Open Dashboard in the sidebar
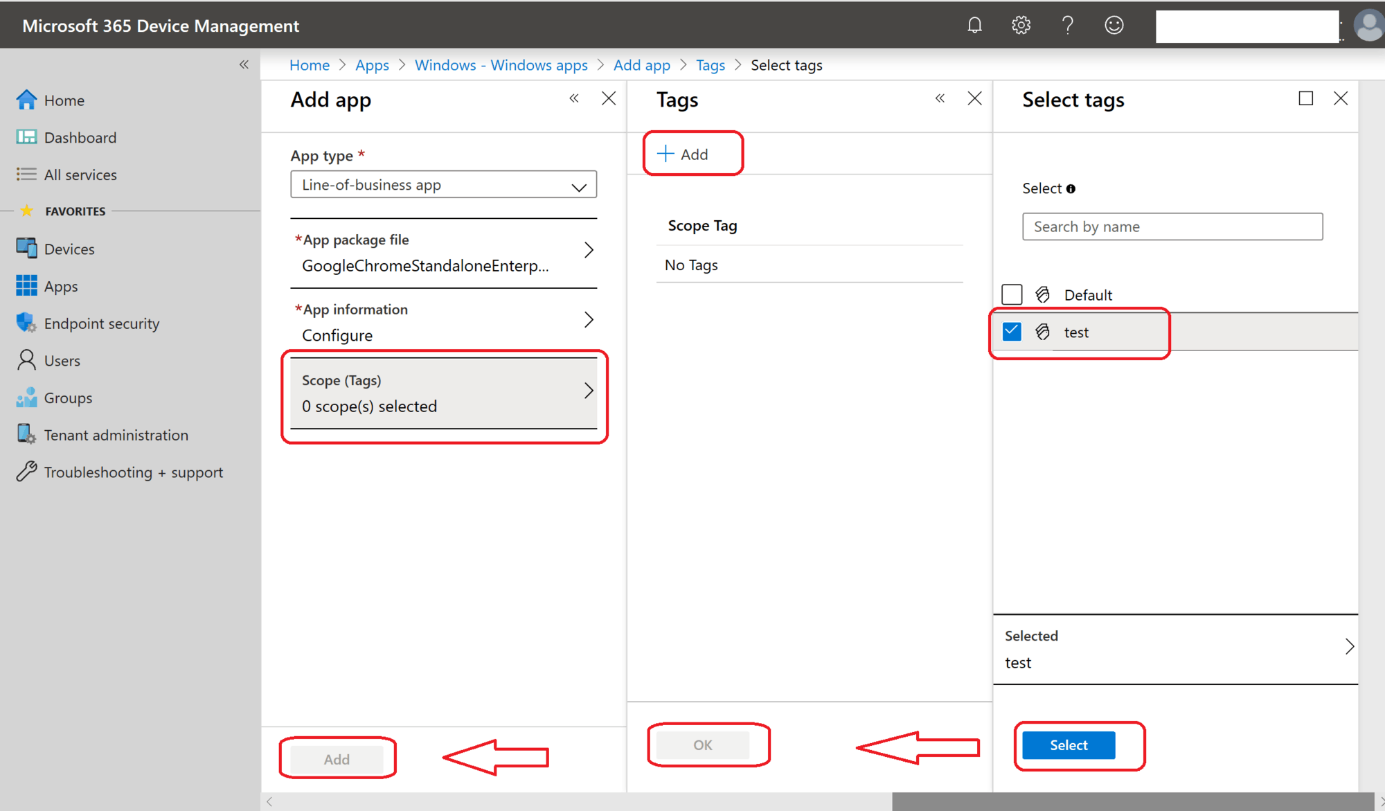The width and height of the screenshot is (1385, 811). point(80,137)
